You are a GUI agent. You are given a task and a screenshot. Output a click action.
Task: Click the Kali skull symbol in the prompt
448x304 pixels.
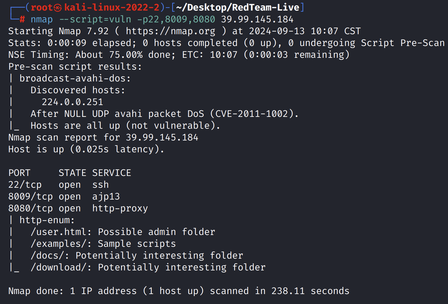click(58, 7)
